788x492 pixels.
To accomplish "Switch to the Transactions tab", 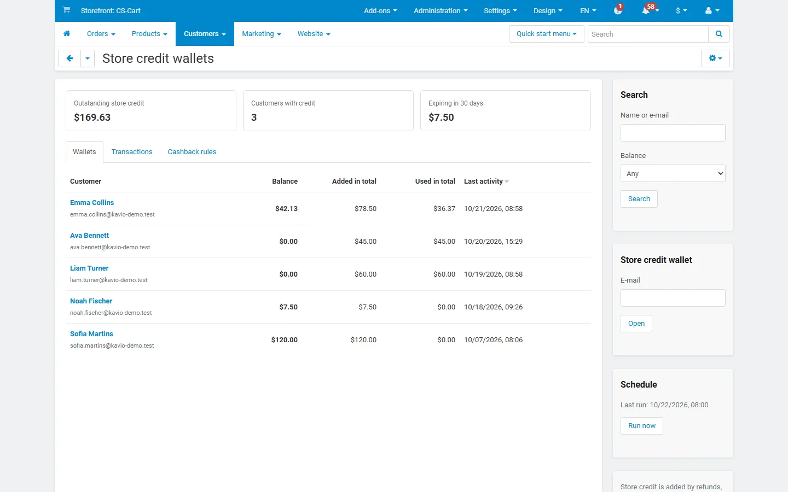I will (x=132, y=152).
